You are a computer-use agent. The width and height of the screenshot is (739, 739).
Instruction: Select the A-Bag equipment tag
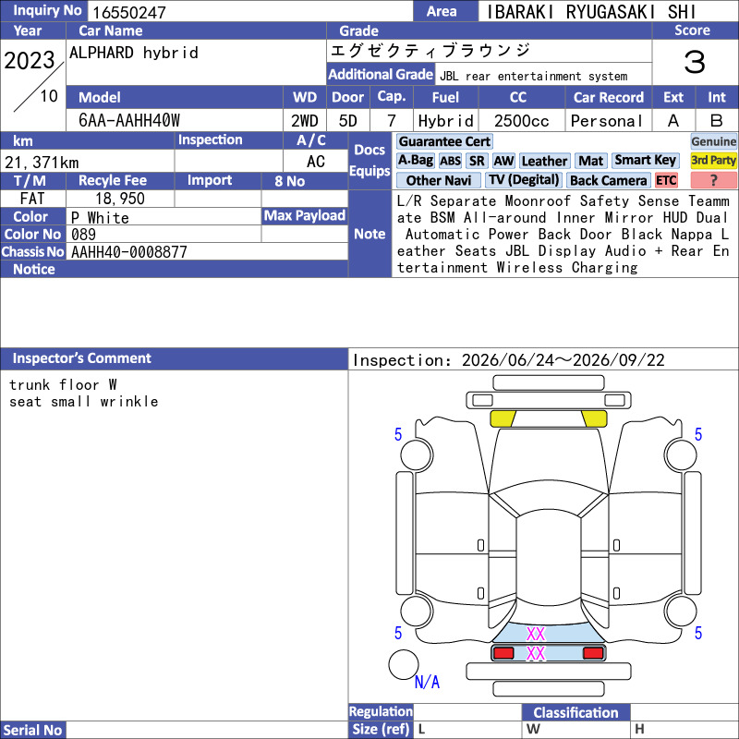click(415, 161)
